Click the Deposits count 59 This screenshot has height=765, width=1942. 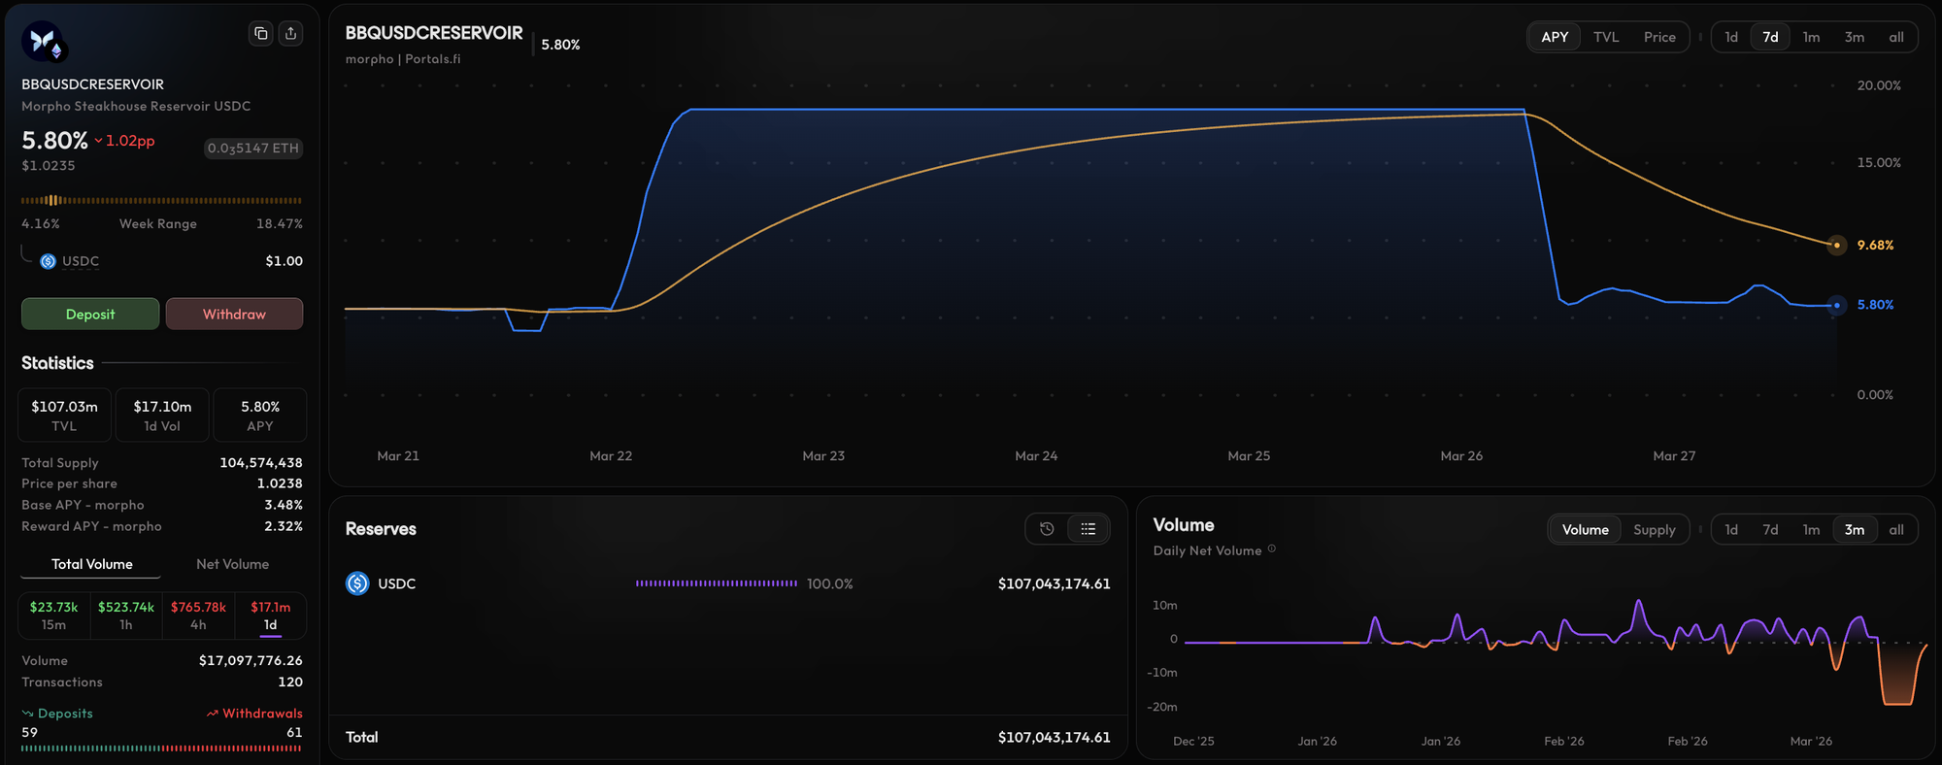[30, 732]
